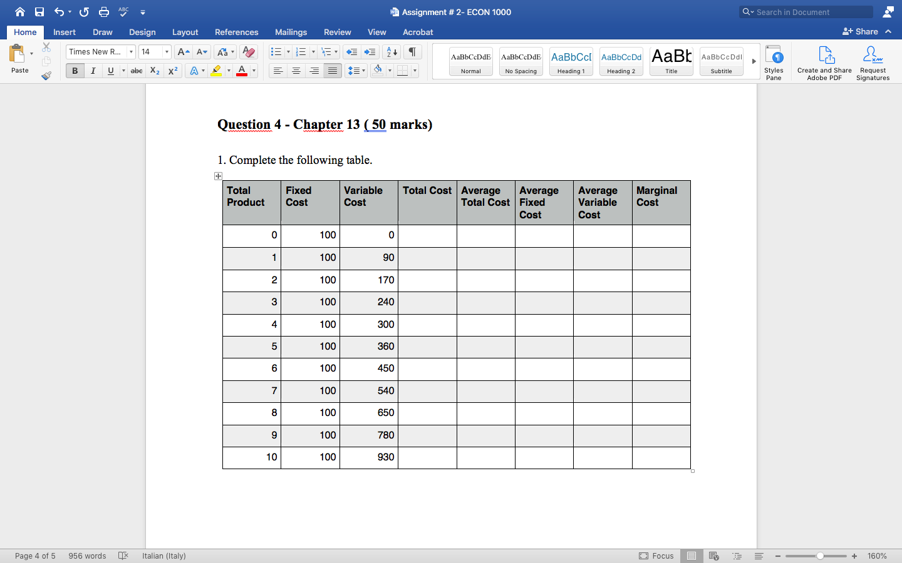Click the Print icon in the quick access bar
Screen dimensions: 902x563
click(x=103, y=11)
